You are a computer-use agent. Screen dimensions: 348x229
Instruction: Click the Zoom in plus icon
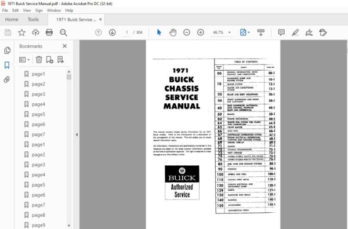tap(201, 32)
